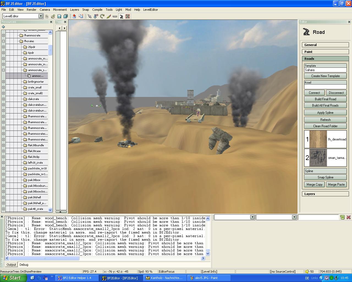The width and height of the screenshot is (352, 282).
Task: Collapse the fhcrates folder node
Action: 3,41
